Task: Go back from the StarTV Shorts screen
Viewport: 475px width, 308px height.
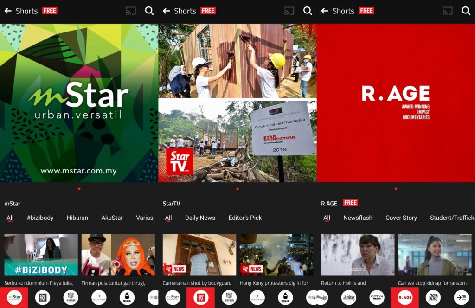Action: [167, 11]
